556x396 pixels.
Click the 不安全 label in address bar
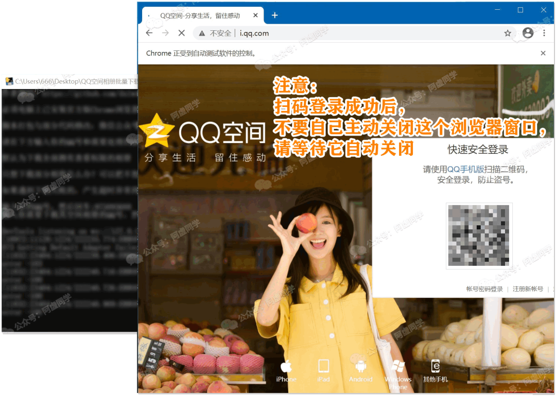[x=220, y=33]
